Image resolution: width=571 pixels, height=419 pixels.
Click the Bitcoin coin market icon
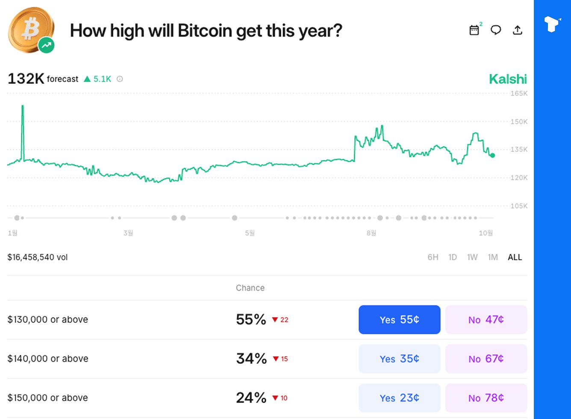pos(30,29)
